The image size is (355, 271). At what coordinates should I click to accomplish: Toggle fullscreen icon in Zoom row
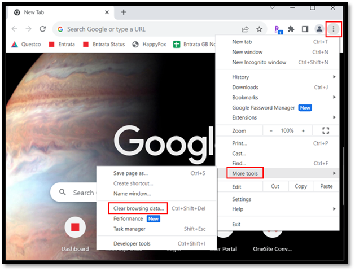click(x=326, y=130)
